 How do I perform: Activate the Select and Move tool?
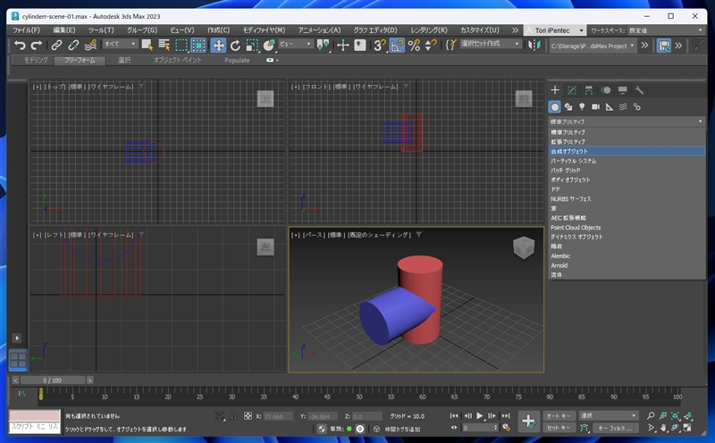218,46
